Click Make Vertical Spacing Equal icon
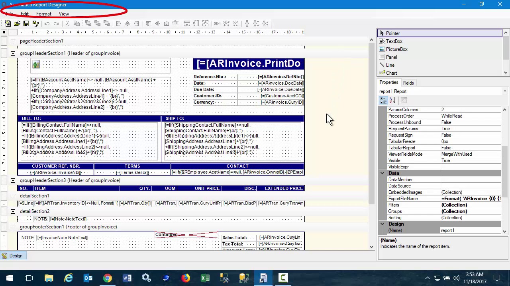This screenshot has height=286, width=510. pos(247,23)
